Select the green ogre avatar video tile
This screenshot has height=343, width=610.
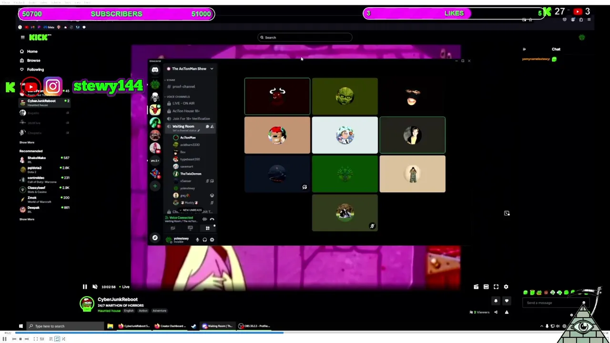tap(345, 97)
